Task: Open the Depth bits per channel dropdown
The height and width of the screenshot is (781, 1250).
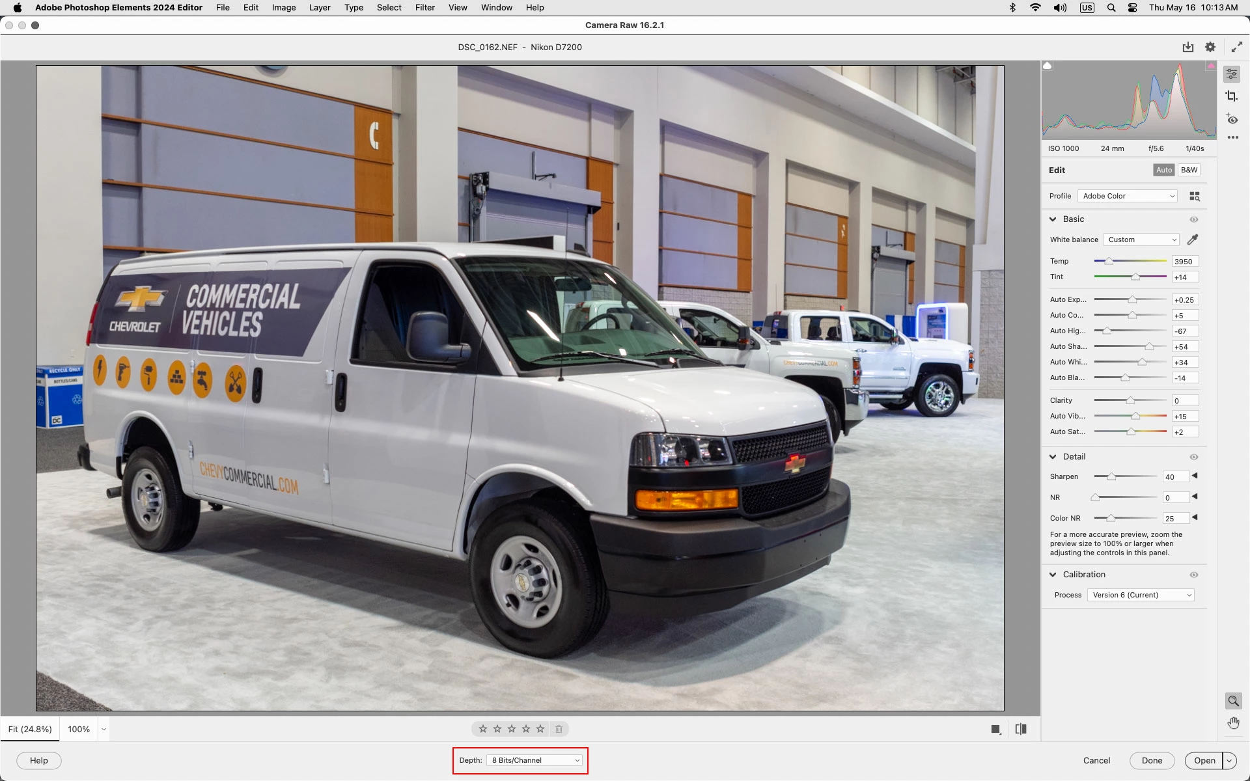Action: click(535, 760)
